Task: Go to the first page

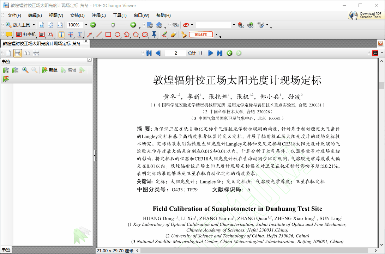Action: (149, 53)
